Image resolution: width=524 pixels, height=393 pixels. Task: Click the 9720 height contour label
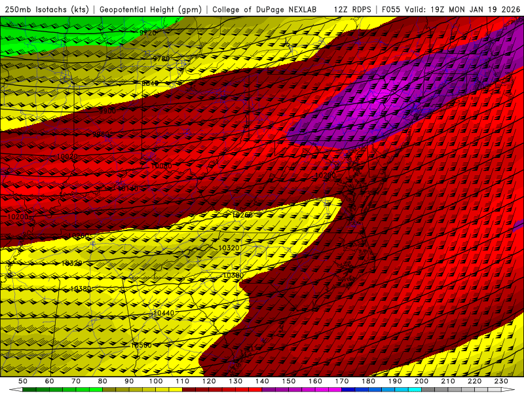148,33
